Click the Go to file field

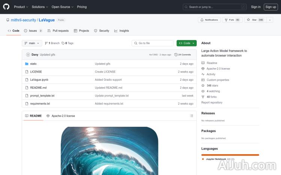152,43
